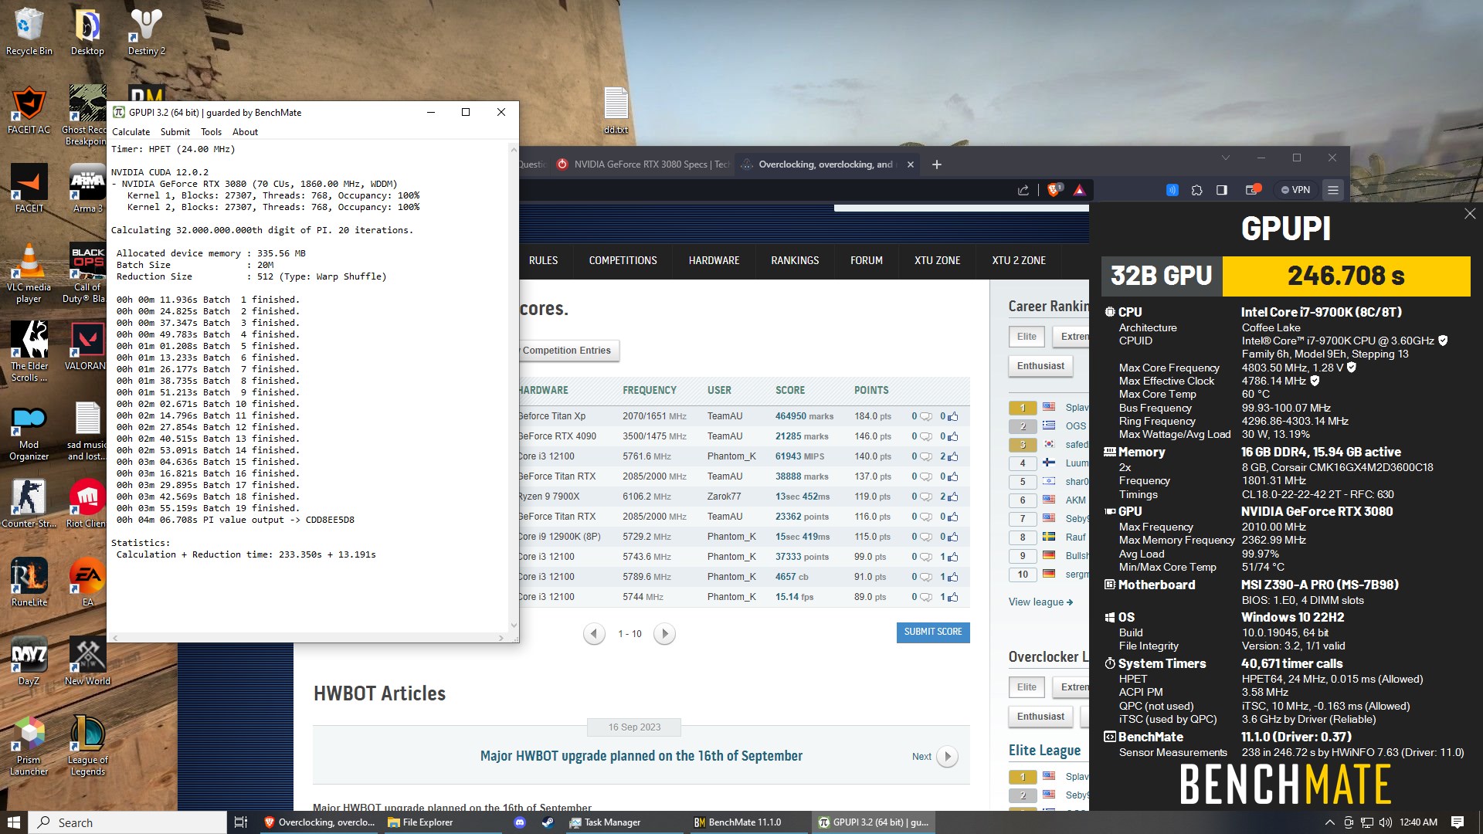Screen dimensions: 1483x834
Task: Click the volume icon in system tray
Action: (1385, 822)
